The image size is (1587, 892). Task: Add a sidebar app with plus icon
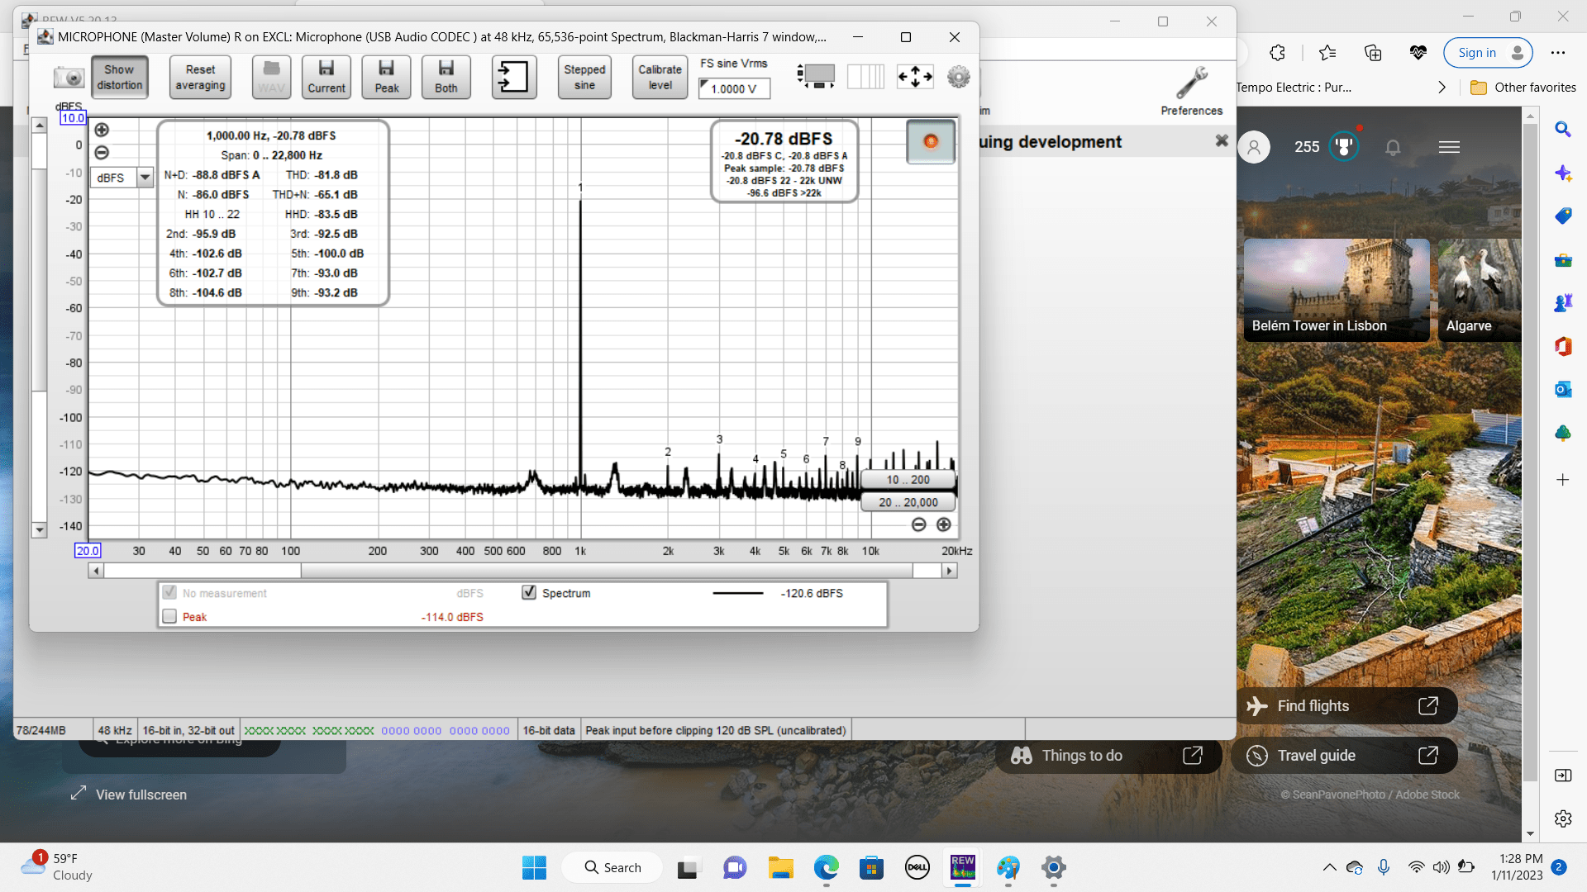pyautogui.click(x=1562, y=480)
